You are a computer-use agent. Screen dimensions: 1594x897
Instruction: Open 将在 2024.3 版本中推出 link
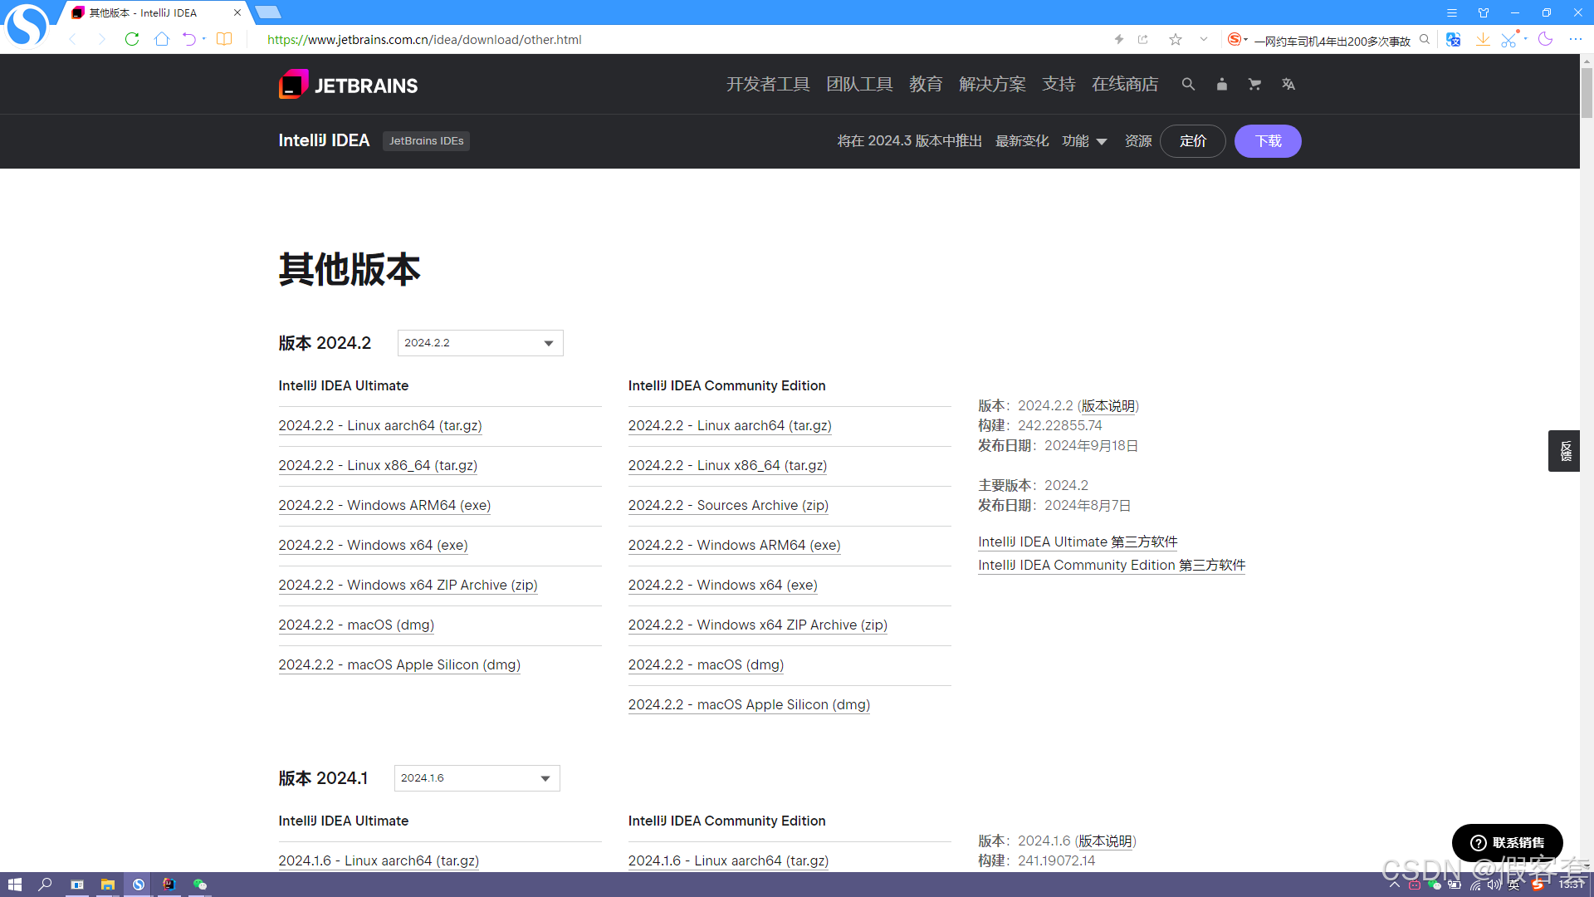[x=909, y=141]
